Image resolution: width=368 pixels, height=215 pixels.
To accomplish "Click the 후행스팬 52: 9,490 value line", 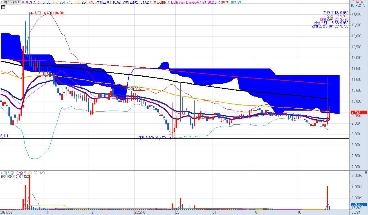I will coord(334,19).
